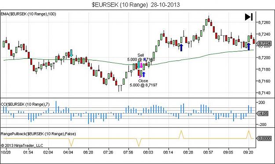Click the dark blue up arrow between 08:14 and 08:28
This screenshot has width=275, height=164.
coord(181,47)
